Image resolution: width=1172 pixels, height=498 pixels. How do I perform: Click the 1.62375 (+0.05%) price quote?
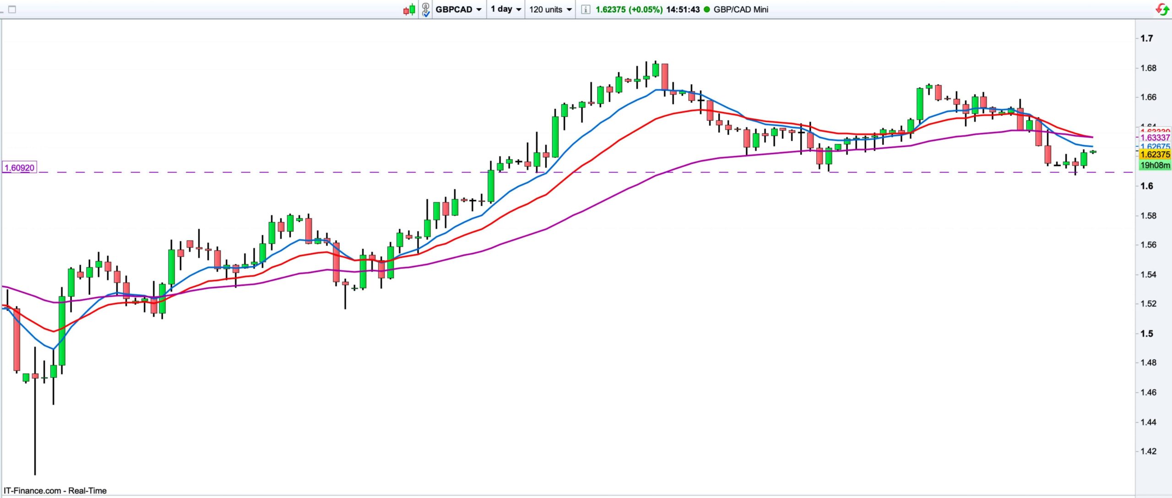click(x=629, y=9)
